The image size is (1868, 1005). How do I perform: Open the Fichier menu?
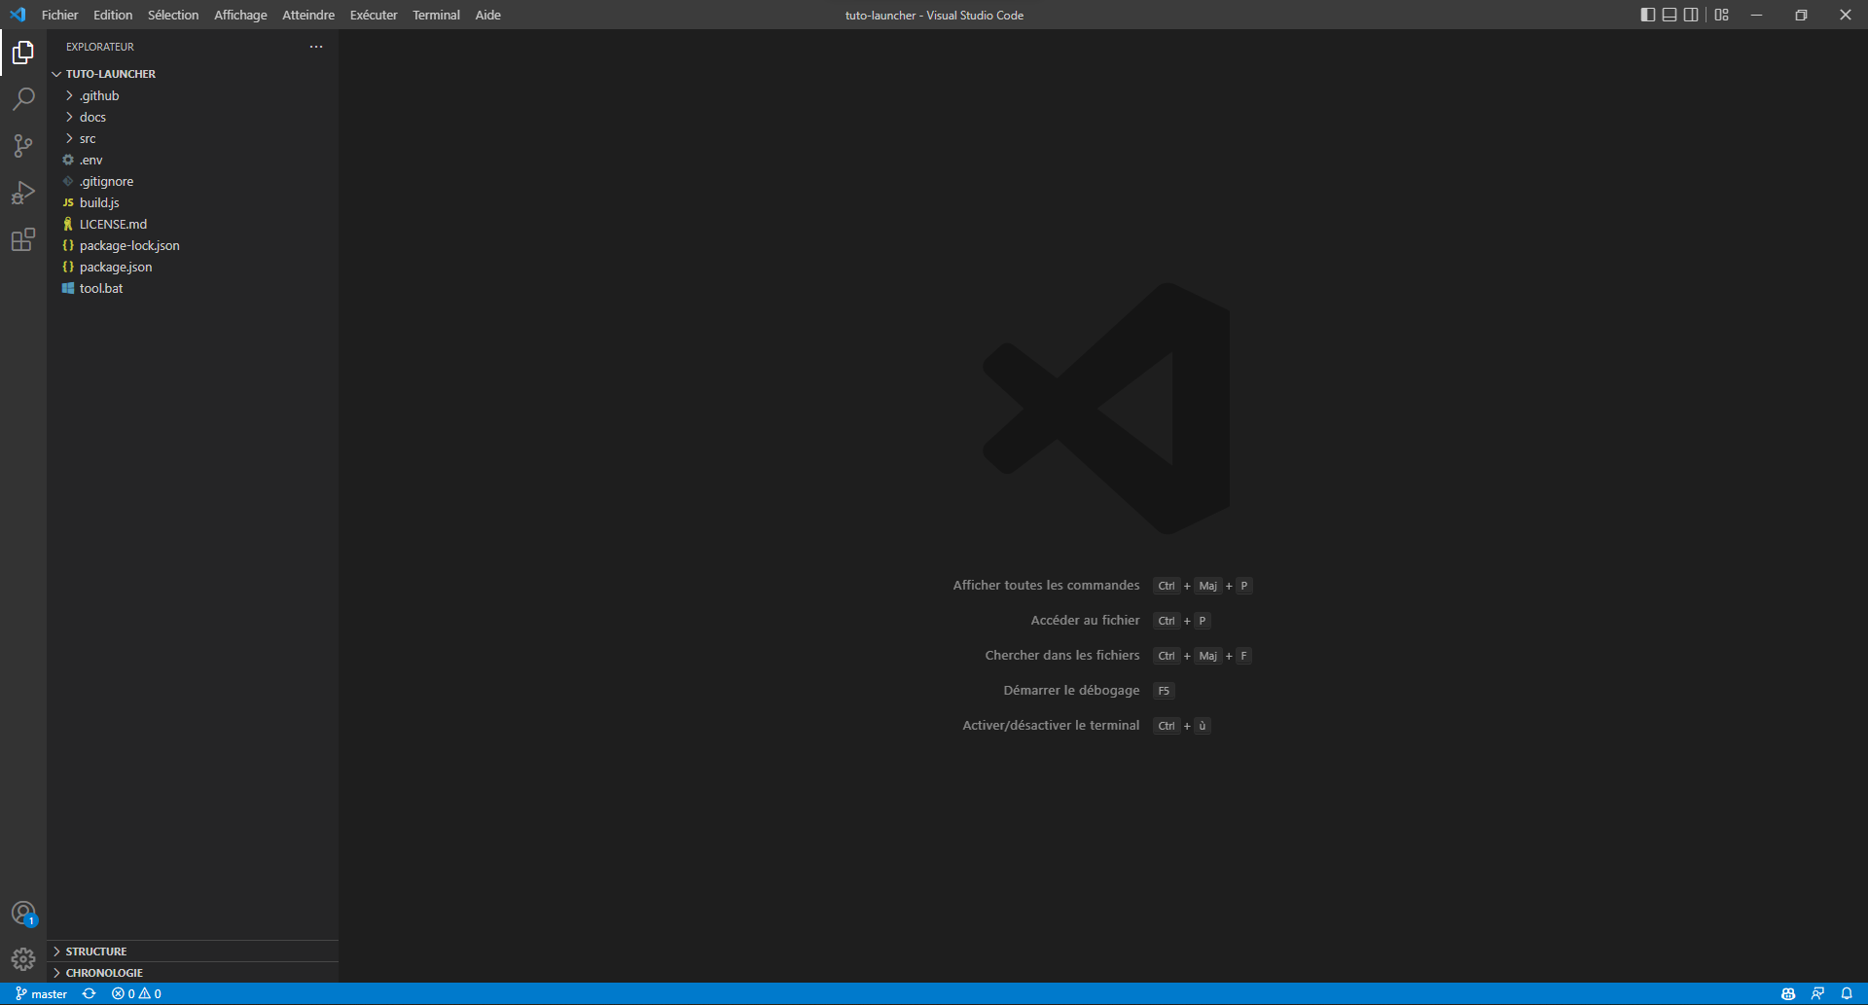pyautogui.click(x=60, y=15)
